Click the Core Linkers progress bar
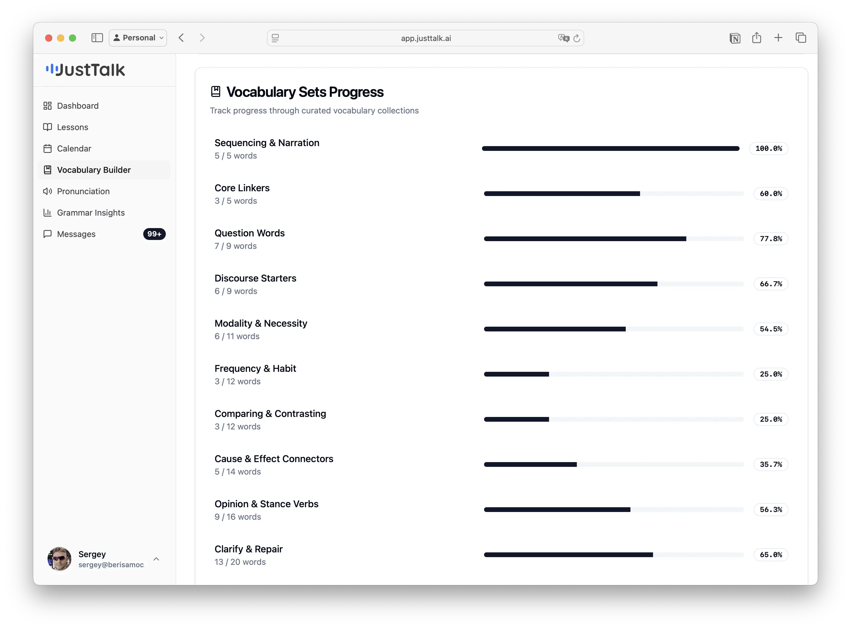 click(613, 193)
